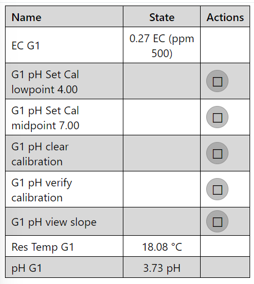
Task: Click the Actions column header
Action: click(x=225, y=18)
